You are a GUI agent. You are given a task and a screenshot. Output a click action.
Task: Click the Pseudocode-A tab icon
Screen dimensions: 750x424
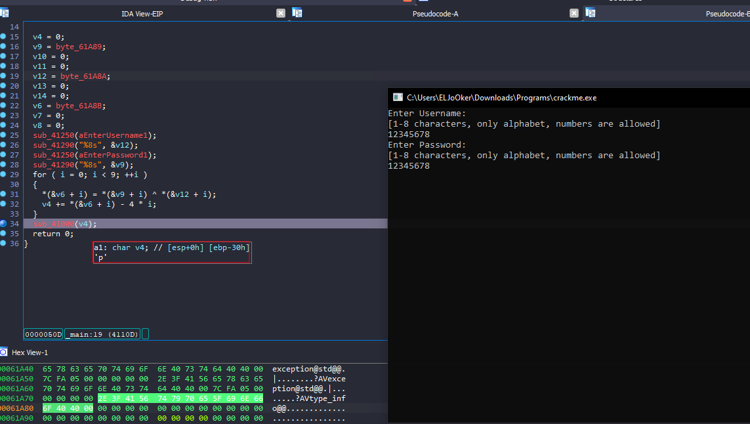click(297, 13)
